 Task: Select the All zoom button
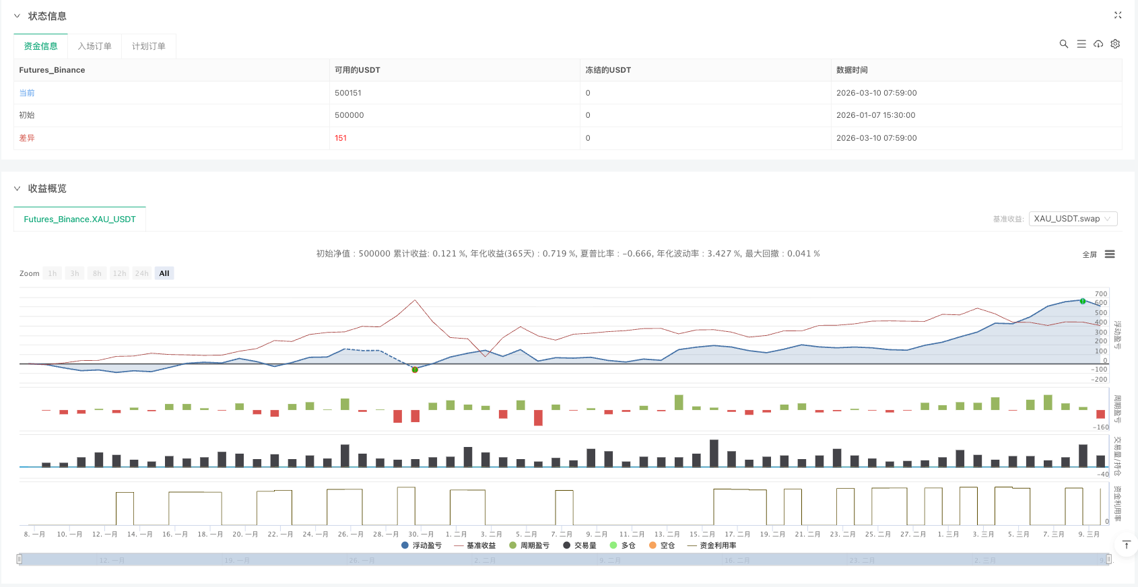[x=164, y=273]
